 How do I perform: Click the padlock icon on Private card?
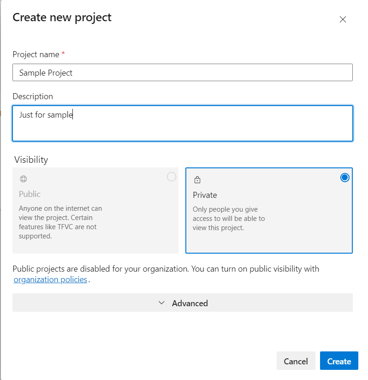tap(197, 179)
